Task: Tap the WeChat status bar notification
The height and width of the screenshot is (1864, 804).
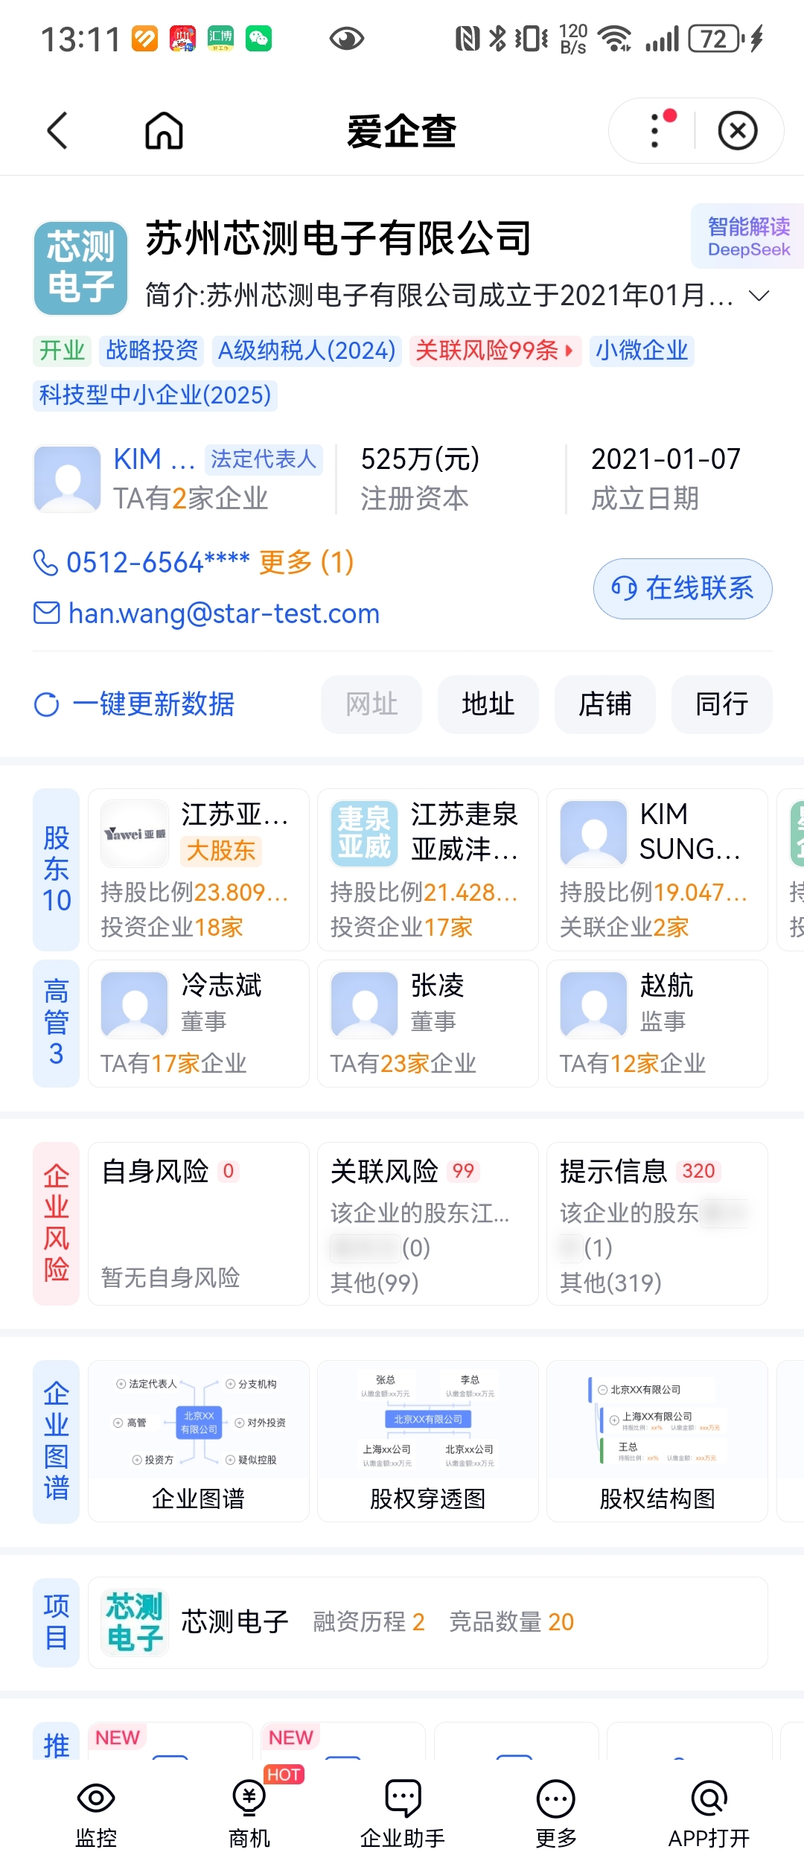Action: click(x=258, y=38)
